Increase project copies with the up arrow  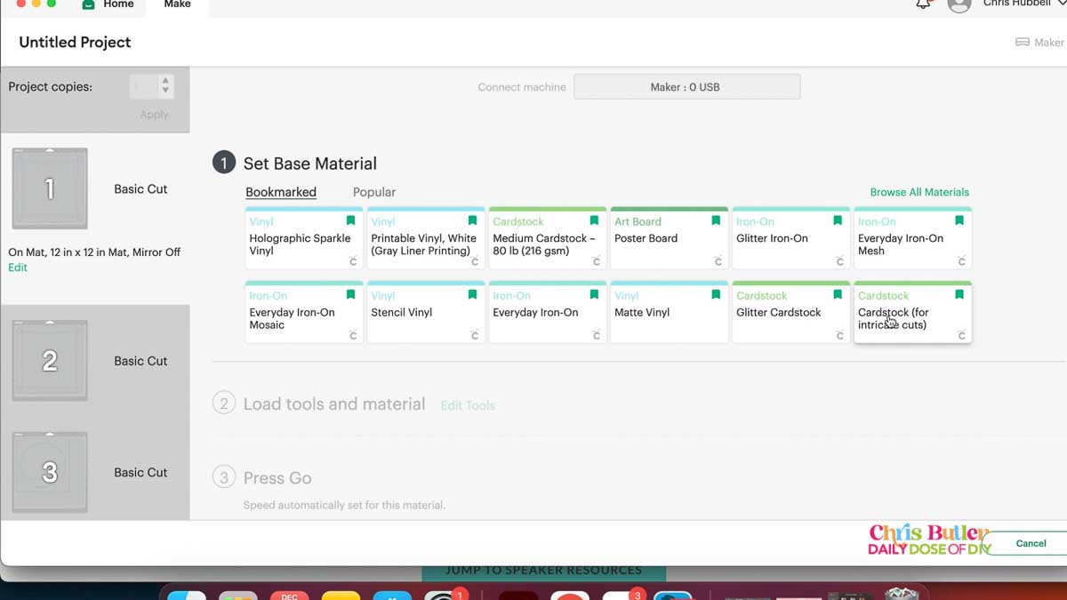(x=165, y=81)
